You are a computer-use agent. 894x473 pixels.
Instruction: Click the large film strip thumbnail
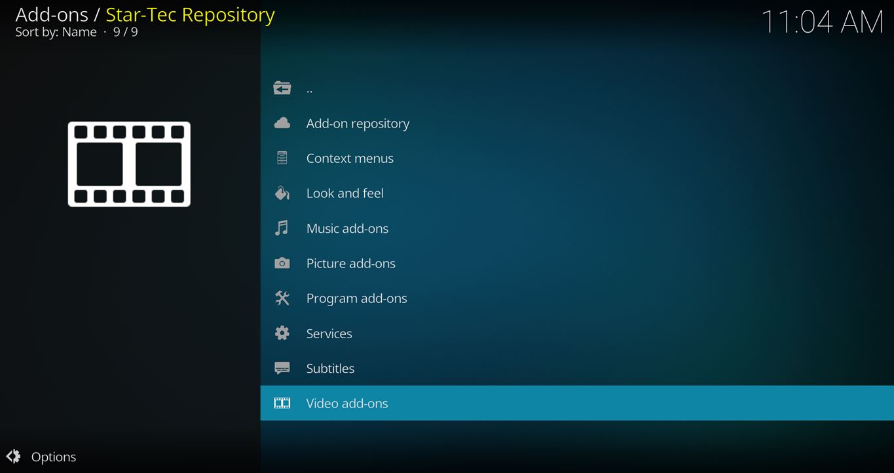pyautogui.click(x=129, y=164)
